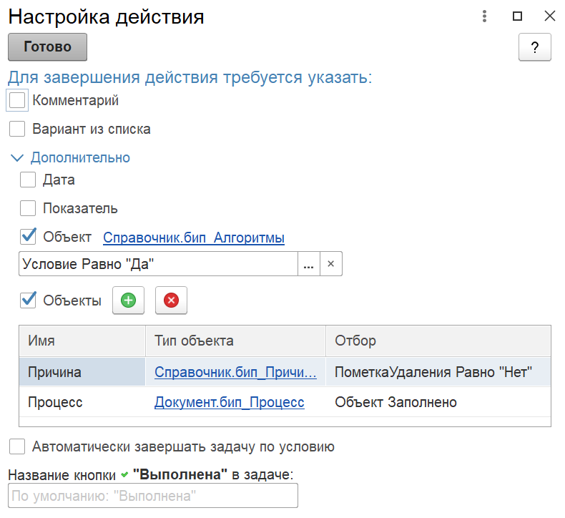Tick the Вариант из списка checkbox
Screen dimensions: 565x518
click(17, 129)
